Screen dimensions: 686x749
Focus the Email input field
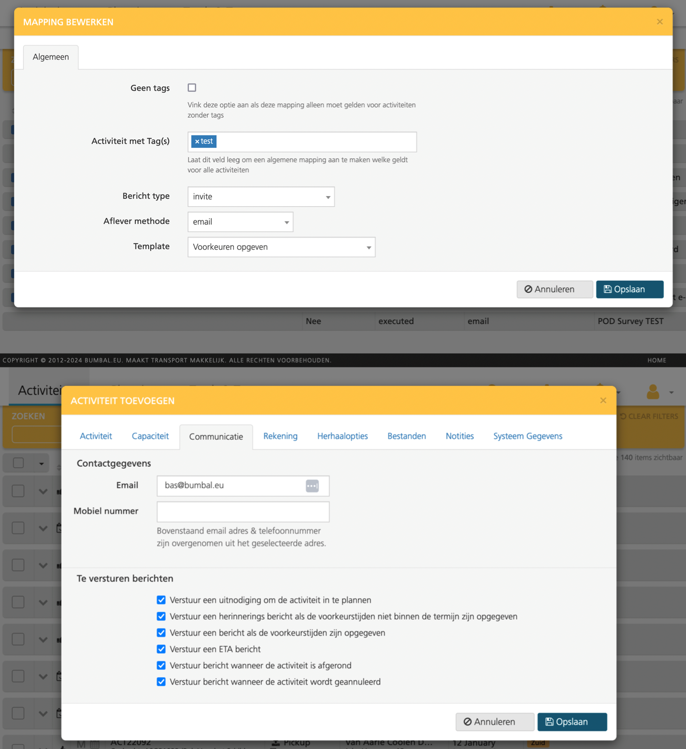pos(243,485)
